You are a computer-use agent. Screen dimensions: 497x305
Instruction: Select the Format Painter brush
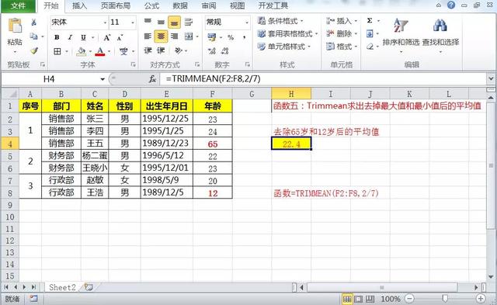(34, 50)
